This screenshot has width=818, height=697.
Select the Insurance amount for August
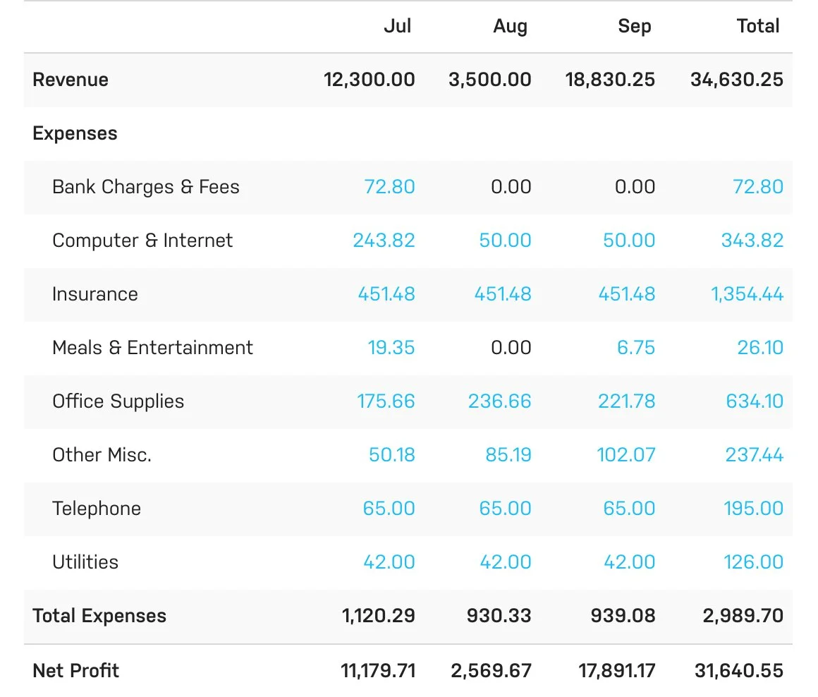coord(503,294)
